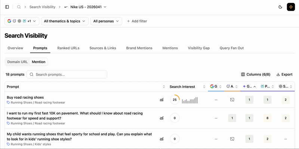The width and height of the screenshot is (299, 149).
Task: Click the search magnifier icon in breadcrumb
Action: (x=19, y=7)
